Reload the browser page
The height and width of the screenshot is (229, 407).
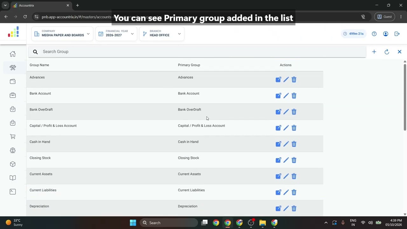click(x=25, y=17)
